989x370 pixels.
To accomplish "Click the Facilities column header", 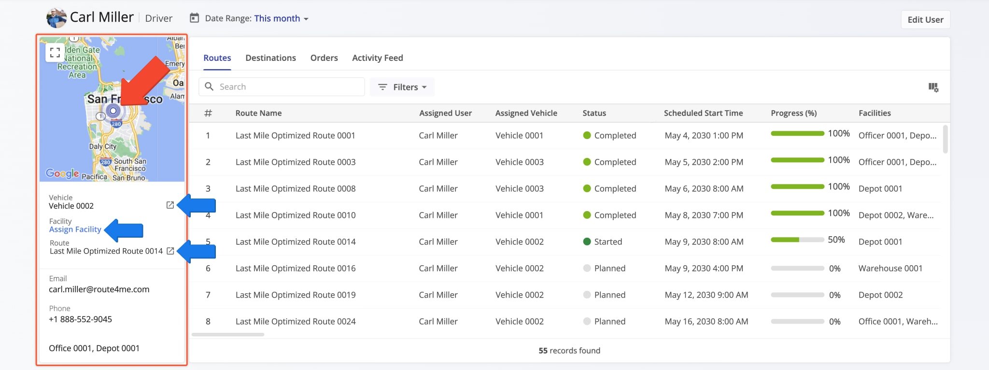I will tap(875, 113).
